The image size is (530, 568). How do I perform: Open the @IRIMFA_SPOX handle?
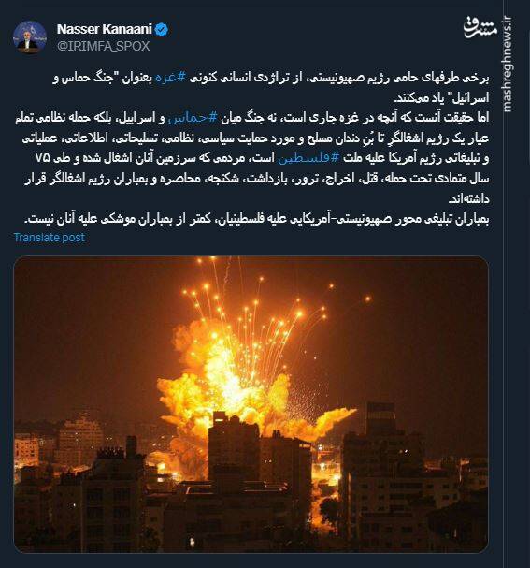(x=103, y=46)
